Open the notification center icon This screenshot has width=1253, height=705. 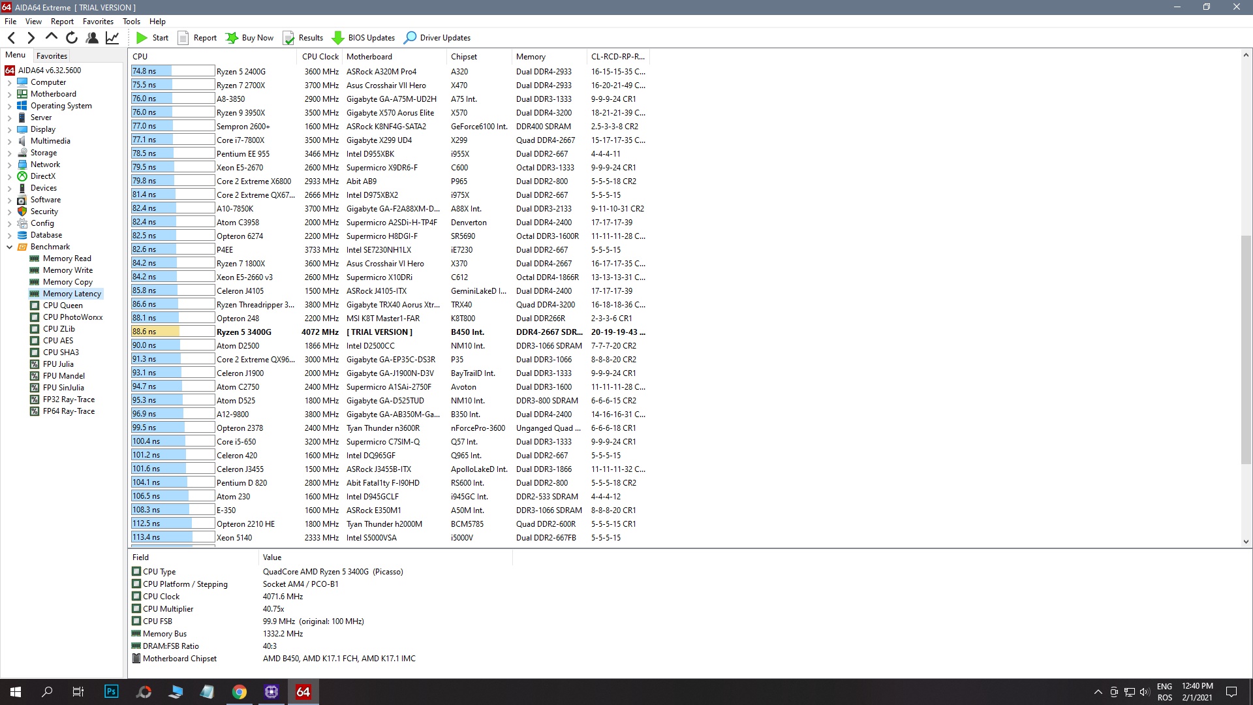[x=1231, y=692]
